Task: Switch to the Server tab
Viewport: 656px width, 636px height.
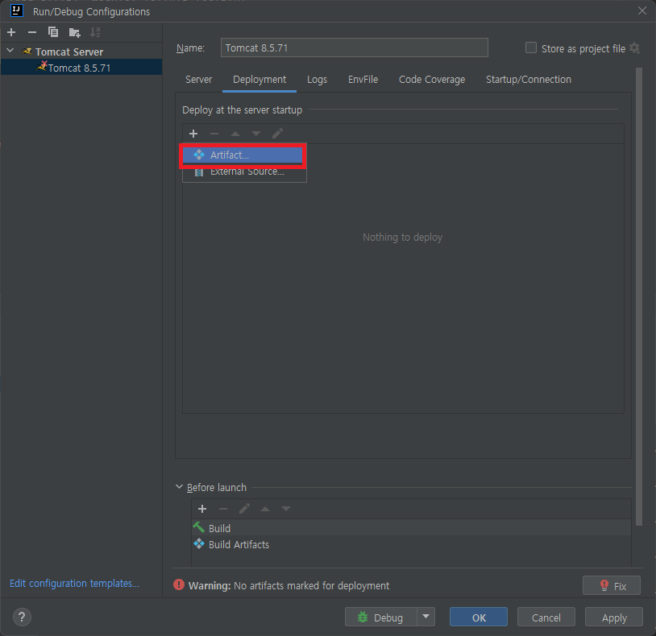Action: click(x=198, y=80)
